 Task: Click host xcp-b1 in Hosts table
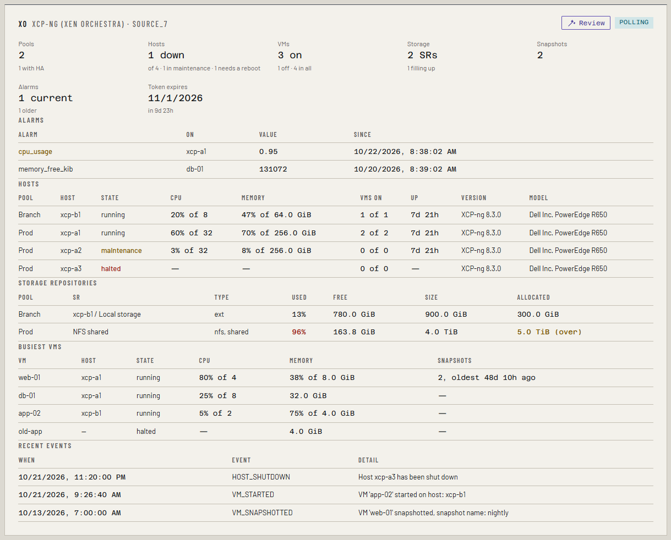click(70, 215)
